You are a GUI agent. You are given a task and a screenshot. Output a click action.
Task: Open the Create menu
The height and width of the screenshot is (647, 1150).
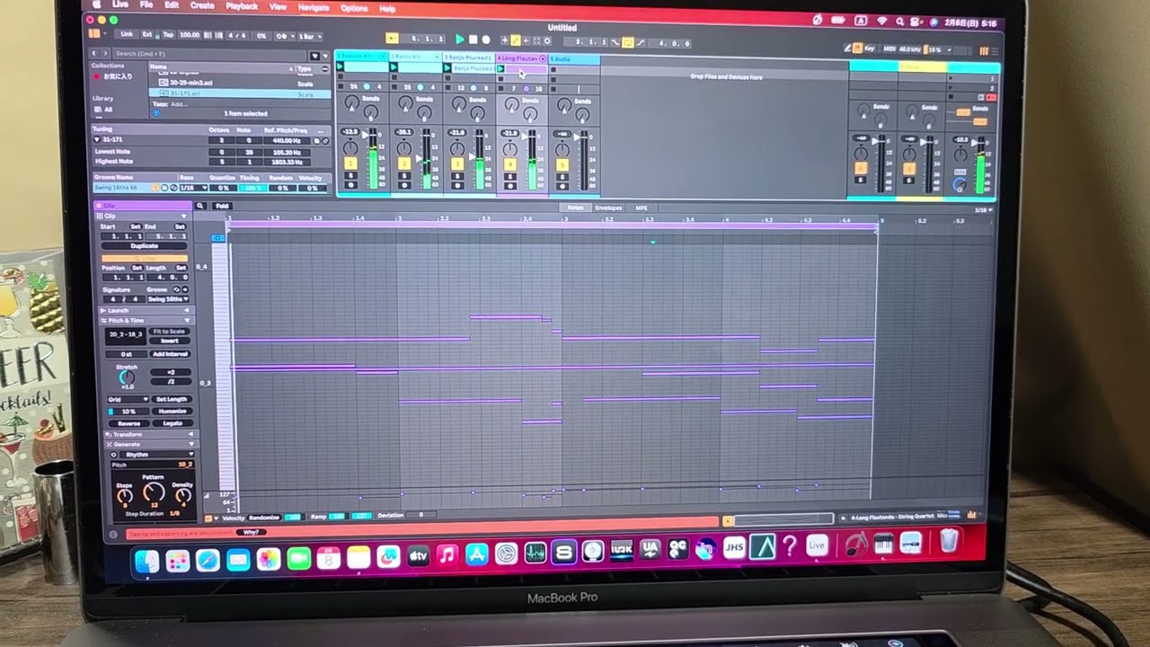(x=202, y=5)
